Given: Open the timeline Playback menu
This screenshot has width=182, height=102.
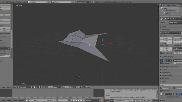Looking at the screenshot, I should tap(21, 101).
